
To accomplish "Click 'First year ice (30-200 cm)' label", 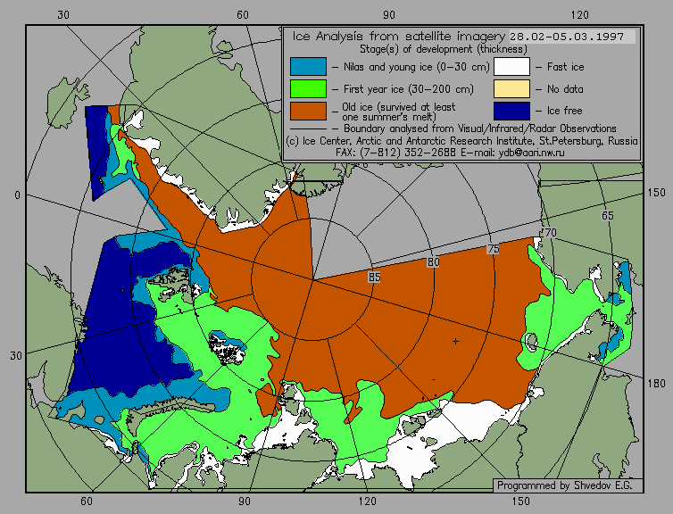I will pyautogui.click(x=409, y=89).
